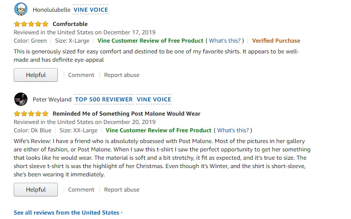Comment on Honolulubelle's review
Viewport: 351px width, 219px height.
81,75
